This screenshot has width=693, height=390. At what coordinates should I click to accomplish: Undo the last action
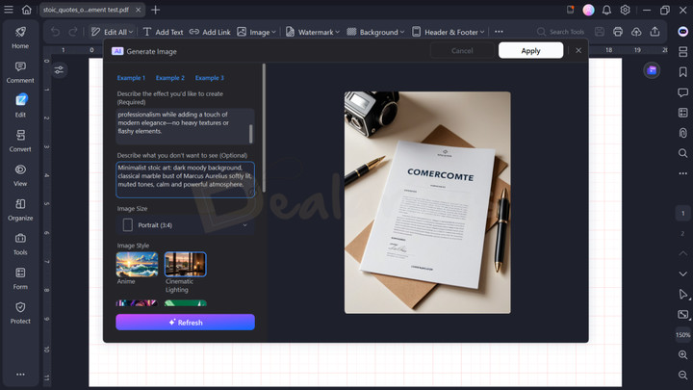pyautogui.click(x=55, y=32)
